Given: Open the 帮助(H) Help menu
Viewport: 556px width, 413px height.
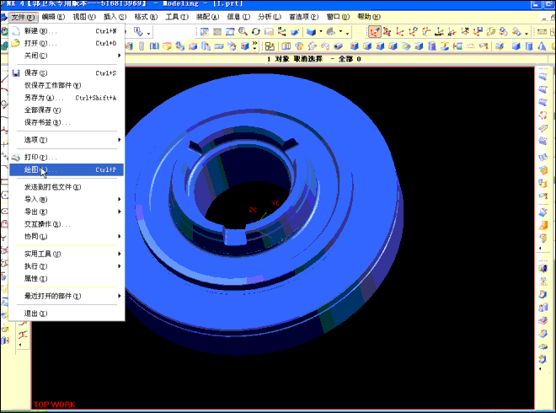Looking at the screenshot, I should point(369,17).
